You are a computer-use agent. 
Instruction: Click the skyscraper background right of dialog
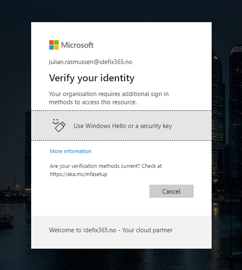coord(227,121)
